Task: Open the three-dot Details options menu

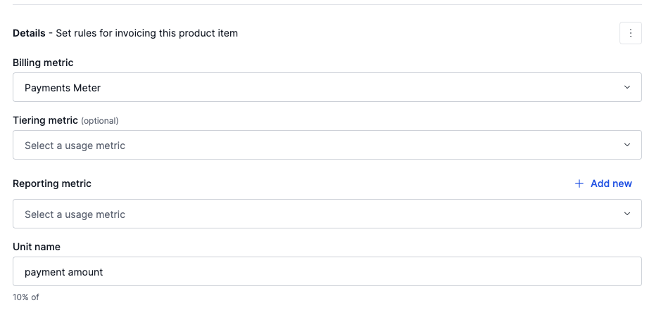Action: (x=630, y=33)
